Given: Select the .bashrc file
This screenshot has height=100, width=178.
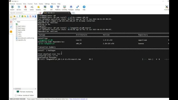Looking at the screenshot, I should click(19, 32).
